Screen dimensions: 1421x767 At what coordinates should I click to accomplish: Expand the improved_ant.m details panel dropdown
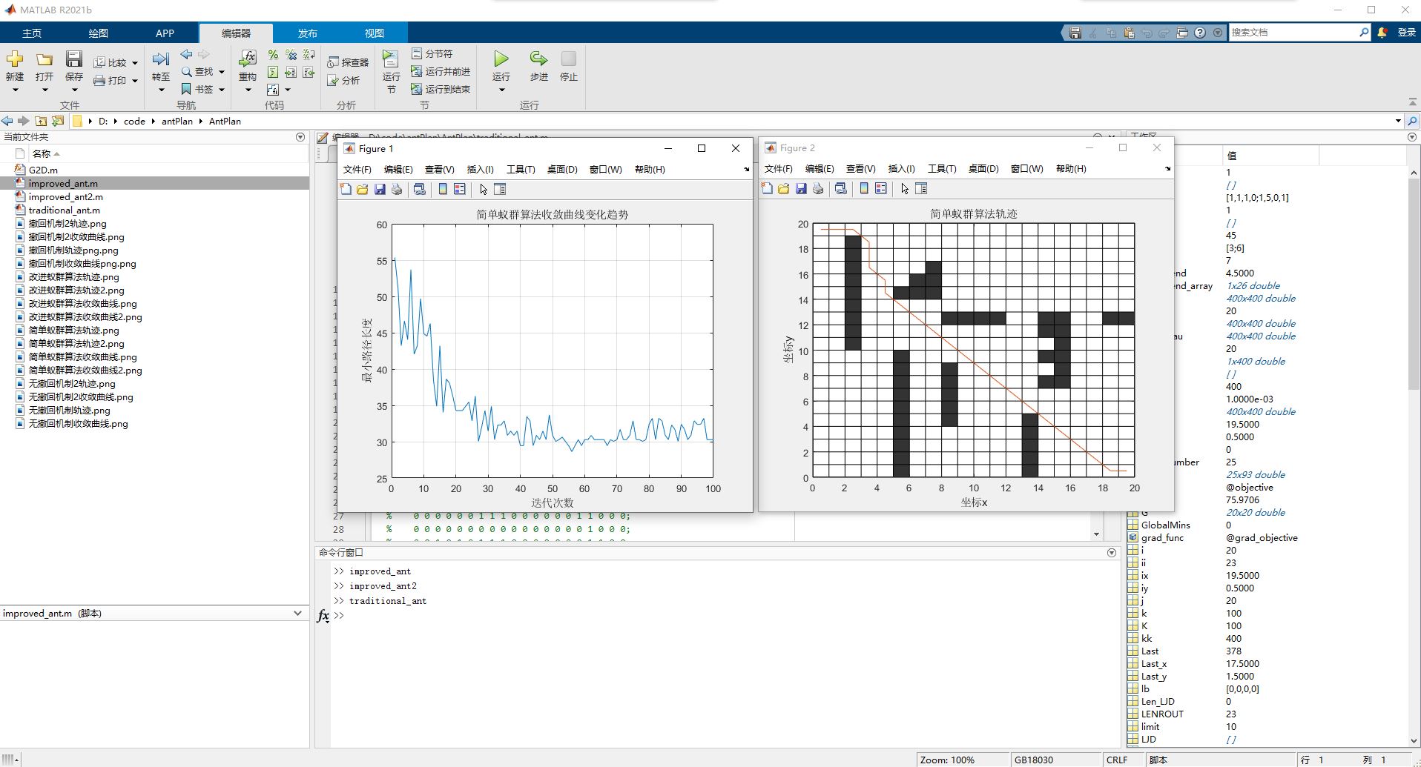pyautogui.click(x=297, y=614)
